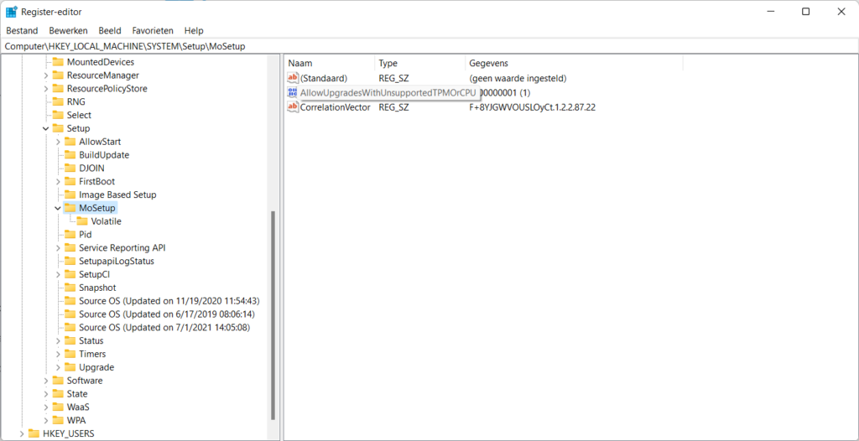This screenshot has height=441, width=859.
Task: Expand the Service Reporting API key
Action: tap(58, 247)
